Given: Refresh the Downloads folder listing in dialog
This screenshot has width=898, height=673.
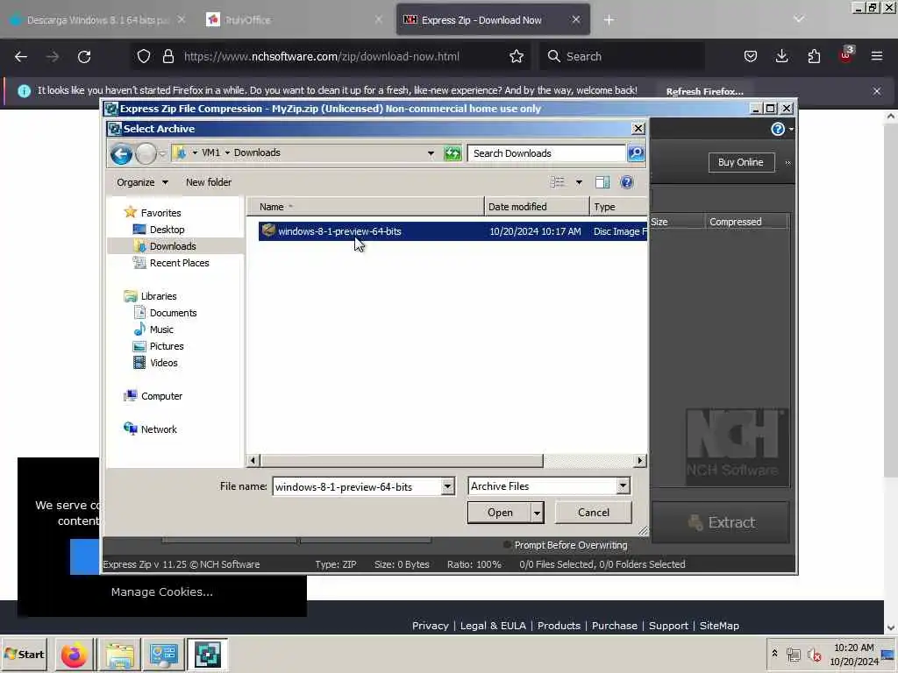Looking at the screenshot, I should tap(453, 153).
